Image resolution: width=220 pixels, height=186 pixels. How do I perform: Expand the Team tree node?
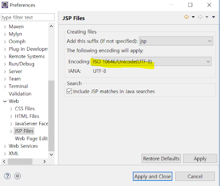pyautogui.click(x=5, y=79)
